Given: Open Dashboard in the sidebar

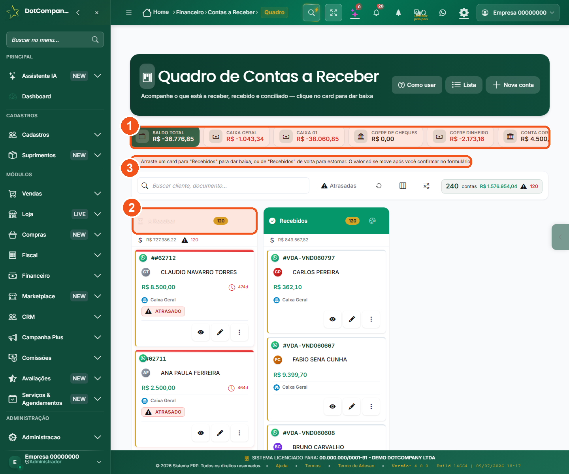Looking at the screenshot, I should (55, 96).
